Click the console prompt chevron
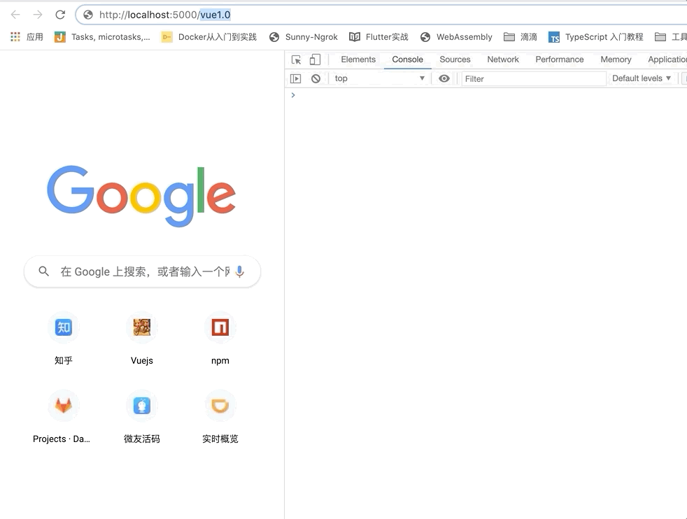The height and width of the screenshot is (519, 687). pyautogui.click(x=293, y=95)
